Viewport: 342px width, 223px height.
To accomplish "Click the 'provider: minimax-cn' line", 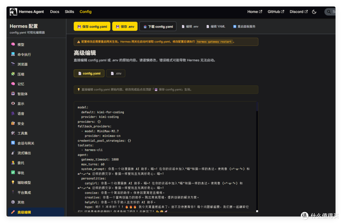I will [x=103, y=136].
